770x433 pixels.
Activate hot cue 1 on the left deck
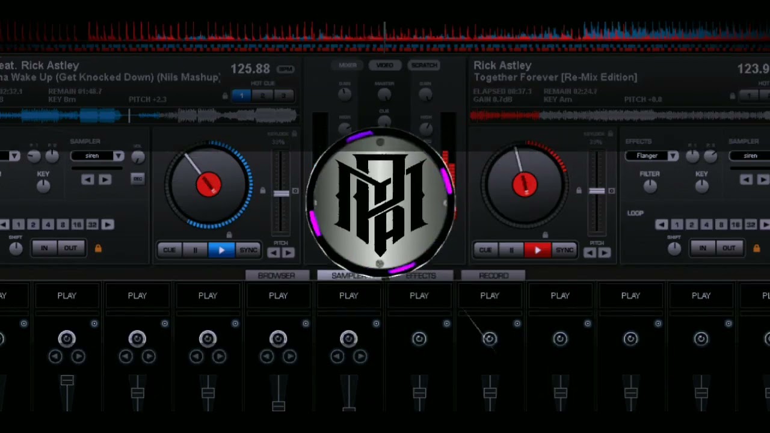(242, 96)
